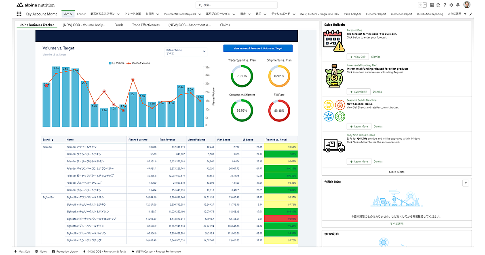Expand the Incremental Fund Requests tab chevron
The image size is (485, 255).
[200, 14]
